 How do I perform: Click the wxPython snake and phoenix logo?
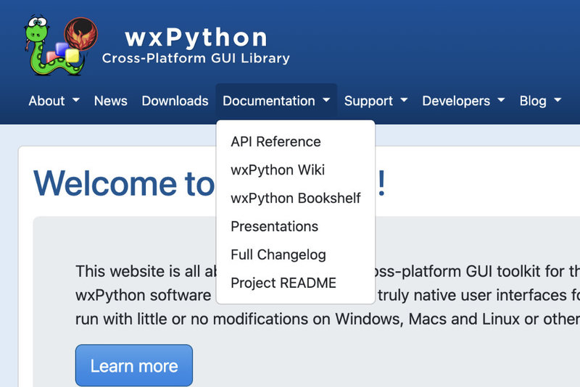tap(61, 46)
